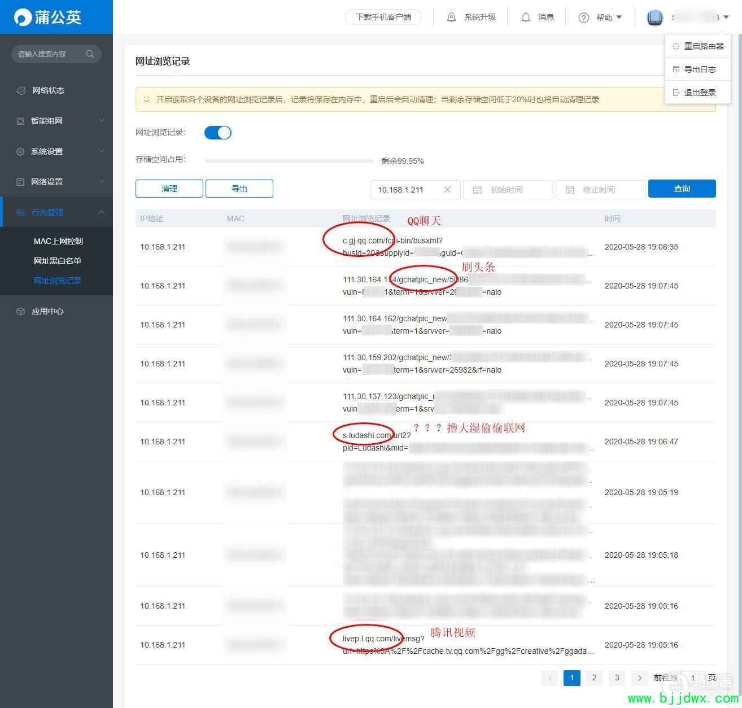Select 退出登录 from account menu

pos(698,93)
